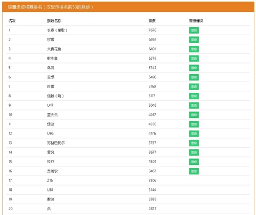Select the ship name 大青花鱼

tap(54, 49)
